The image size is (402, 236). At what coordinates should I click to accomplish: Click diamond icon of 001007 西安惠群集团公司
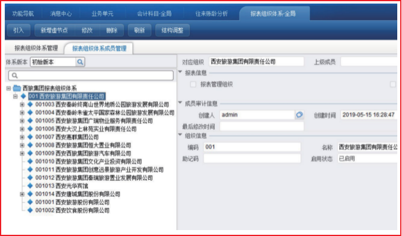click(30, 137)
